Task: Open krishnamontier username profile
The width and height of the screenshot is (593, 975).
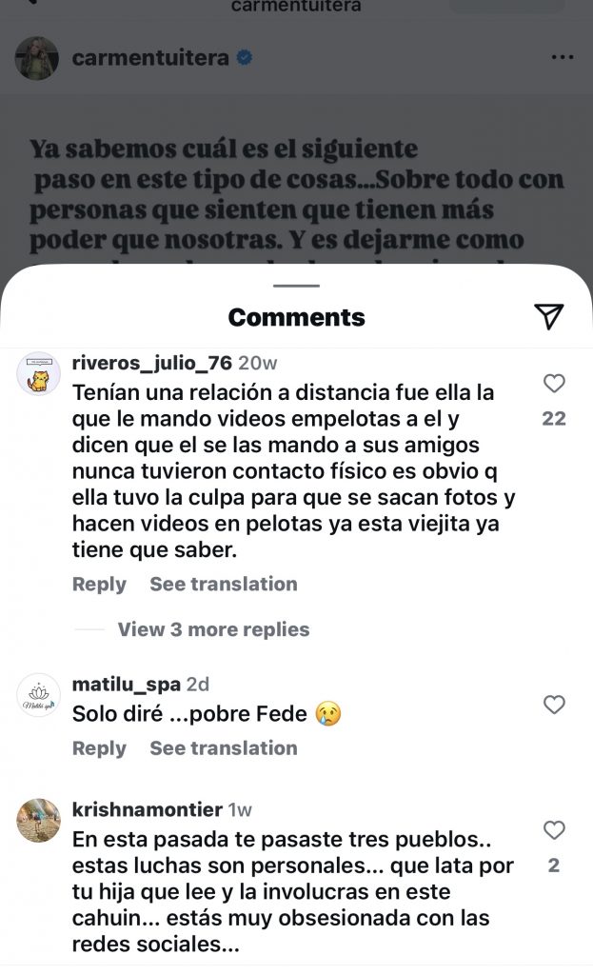Action: point(148,809)
